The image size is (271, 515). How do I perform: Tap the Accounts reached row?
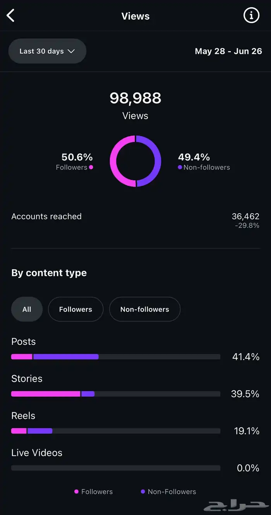135,220
